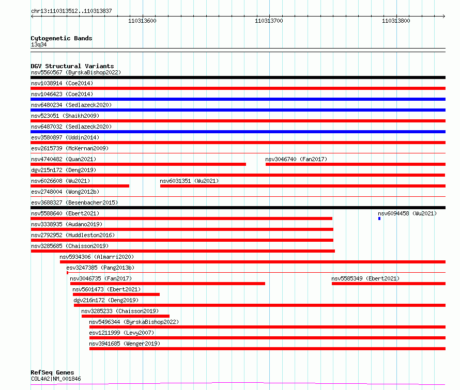The width and height of the screenshot is (460, 390).
Task: Click the blue bar for nsv6487032
Action: [x=238, y=132]
